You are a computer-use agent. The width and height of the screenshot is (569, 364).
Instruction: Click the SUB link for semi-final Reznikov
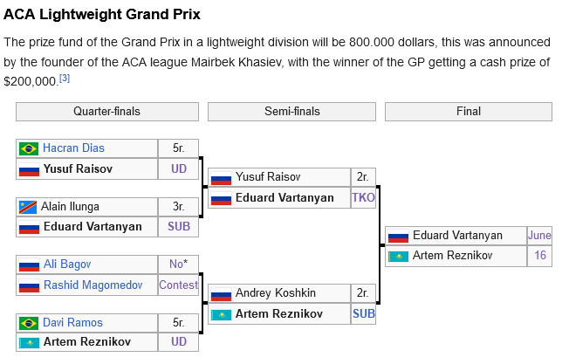point(364,313)
